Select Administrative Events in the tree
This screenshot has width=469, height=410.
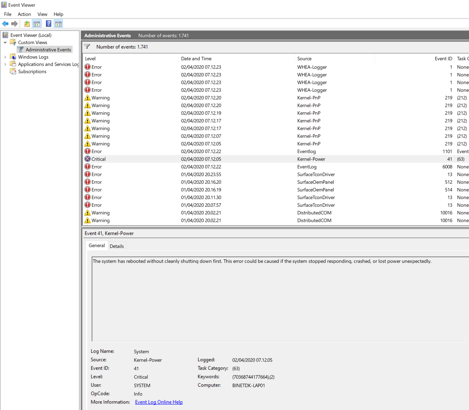(x=48, y=50)
